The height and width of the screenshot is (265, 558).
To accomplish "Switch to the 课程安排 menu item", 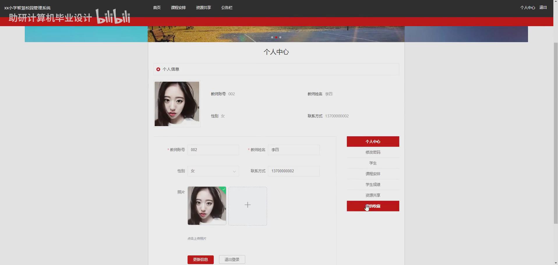I will pos(178,8).
